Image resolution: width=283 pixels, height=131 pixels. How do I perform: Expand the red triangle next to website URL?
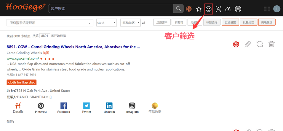click(x=41, y=59)
